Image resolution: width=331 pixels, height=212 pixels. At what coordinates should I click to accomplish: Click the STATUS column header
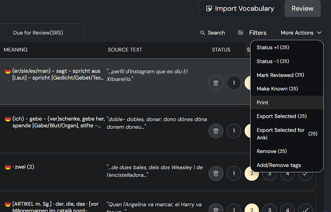pyautogui.click(x=221, y=50)
